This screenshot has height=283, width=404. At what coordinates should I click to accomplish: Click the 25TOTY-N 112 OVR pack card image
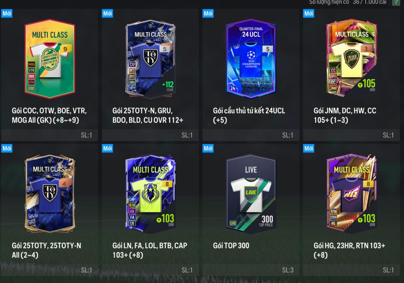tap(150, 59)
